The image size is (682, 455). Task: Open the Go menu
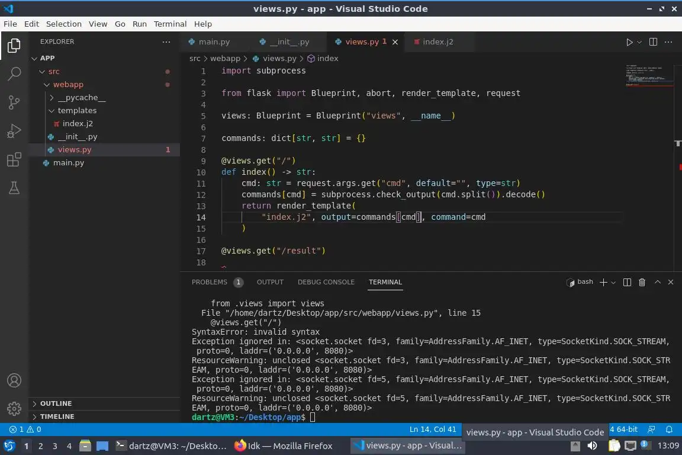[x=120, y=24]
